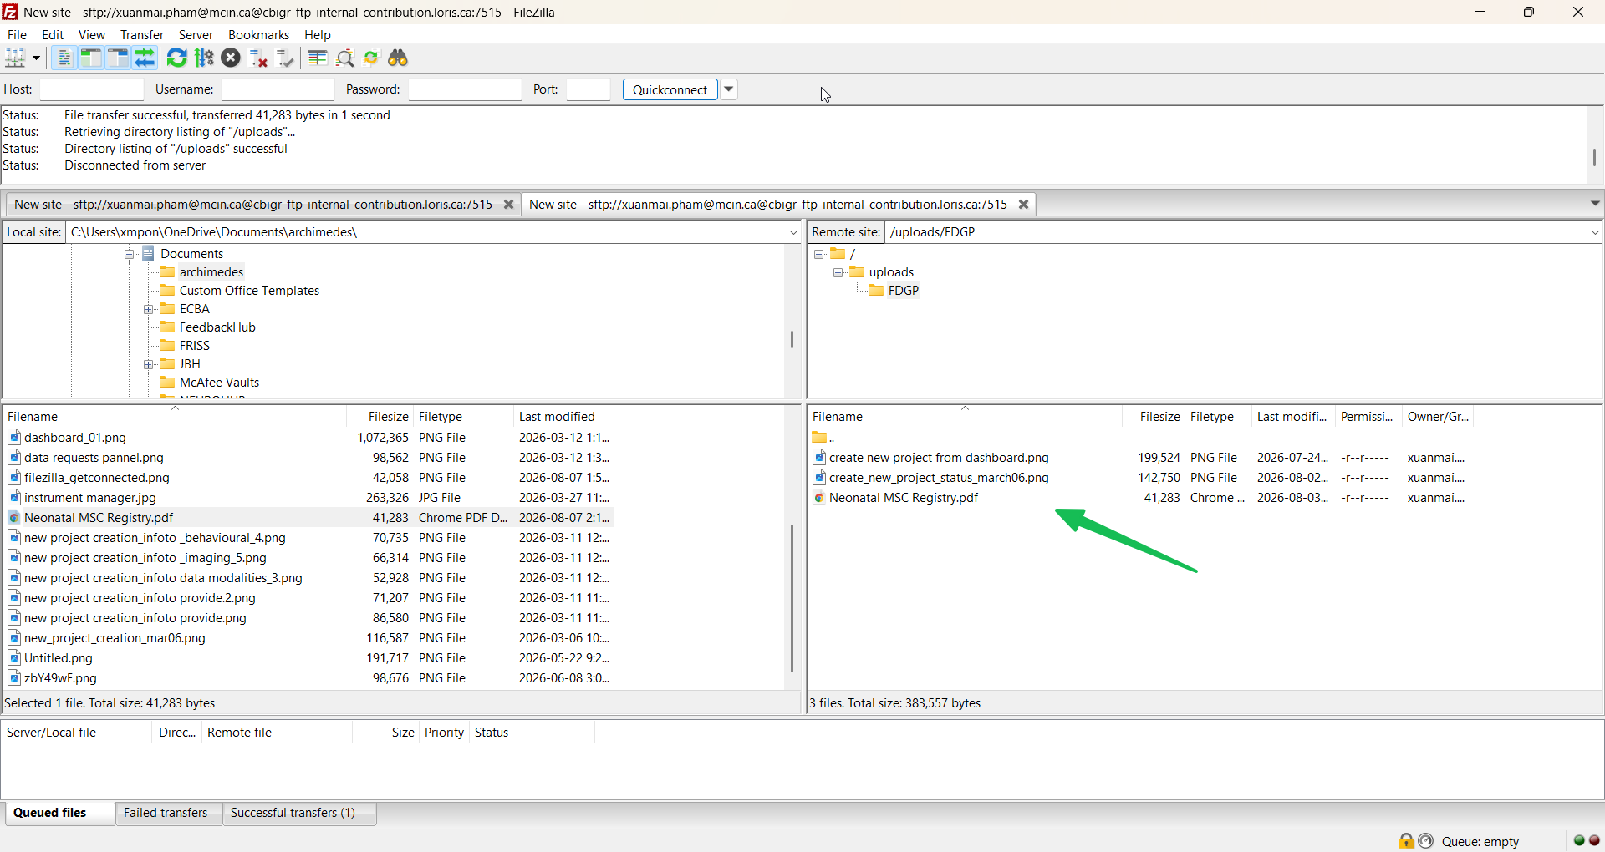Sort remote files by Filename column
The image size is (1605, 852).
coord(965,417)
